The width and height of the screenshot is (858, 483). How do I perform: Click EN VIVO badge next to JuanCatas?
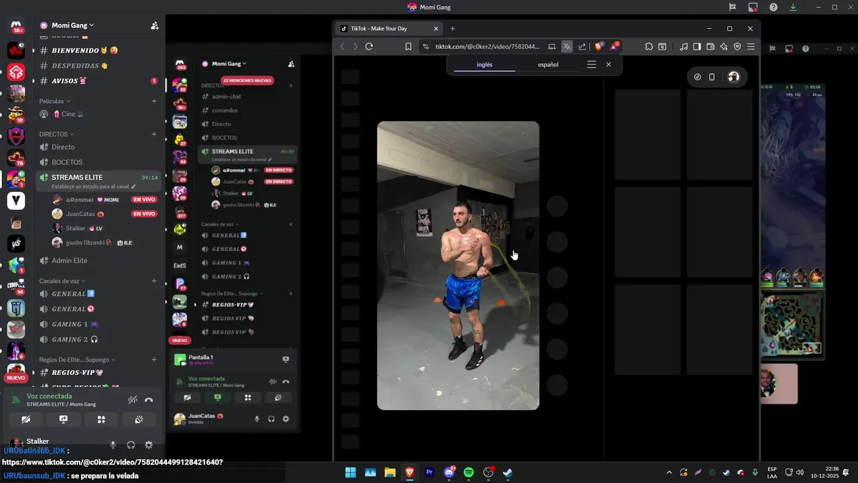(144, 214)
